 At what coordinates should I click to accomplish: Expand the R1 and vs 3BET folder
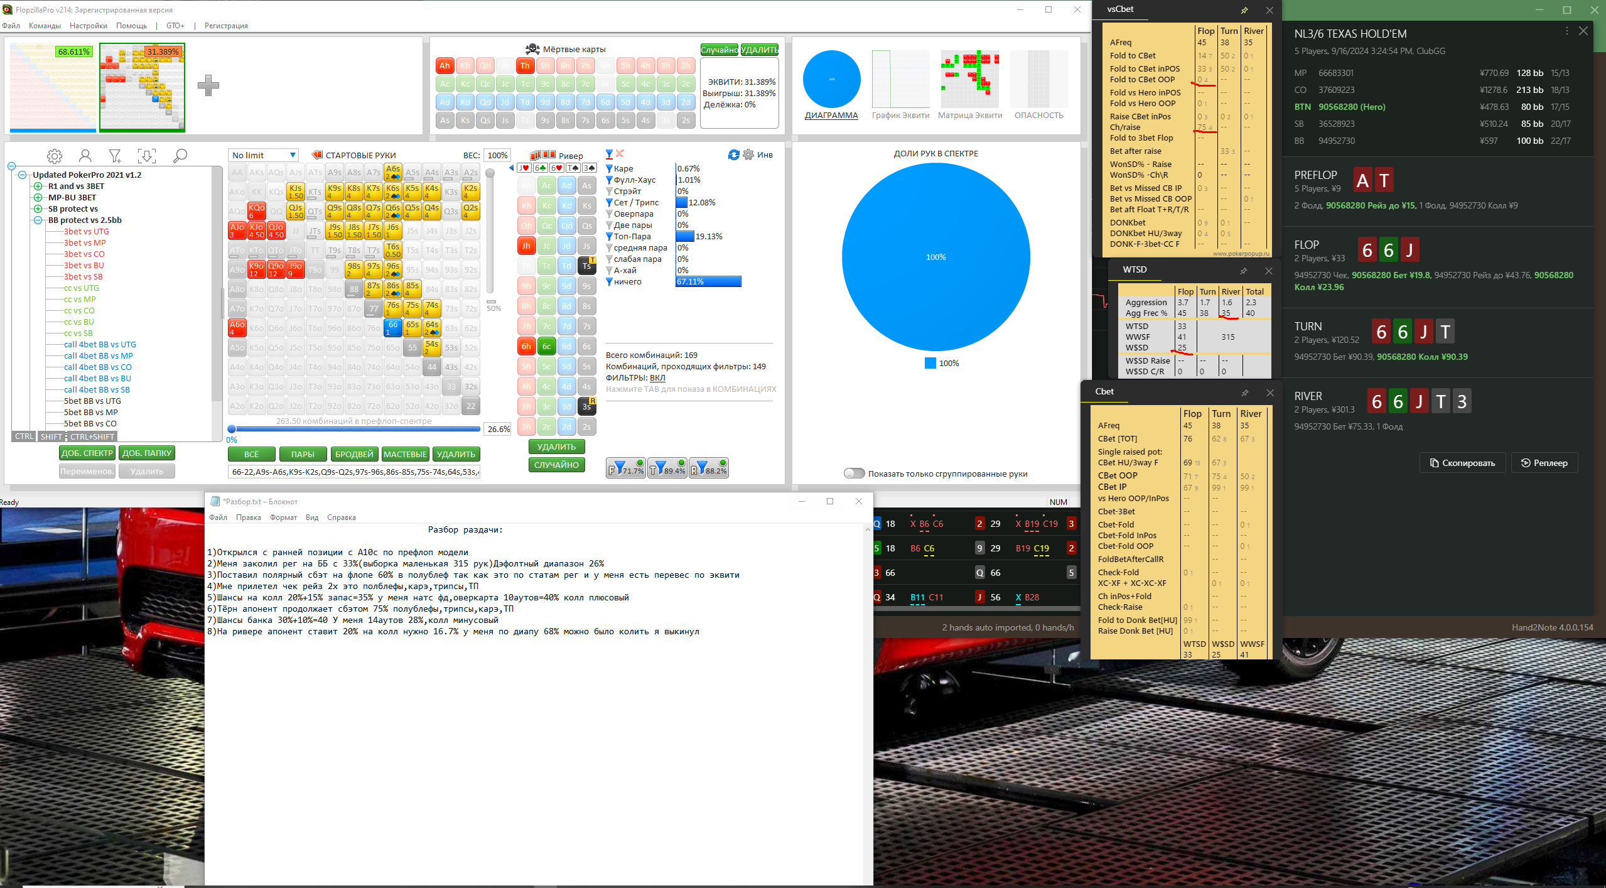tap(38, 186)
